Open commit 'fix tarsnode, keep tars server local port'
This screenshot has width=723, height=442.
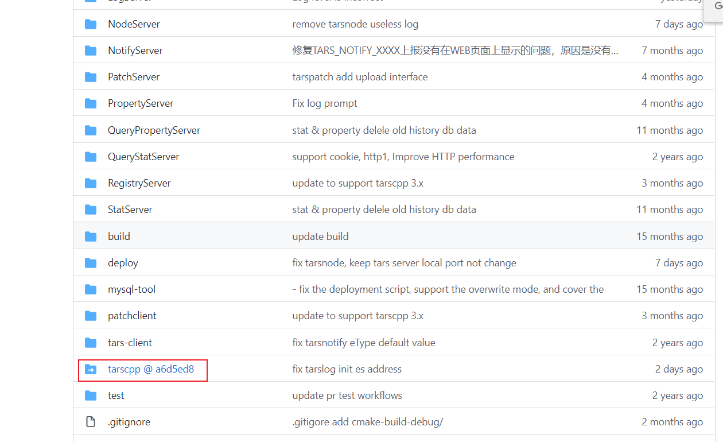coord(404,263)
